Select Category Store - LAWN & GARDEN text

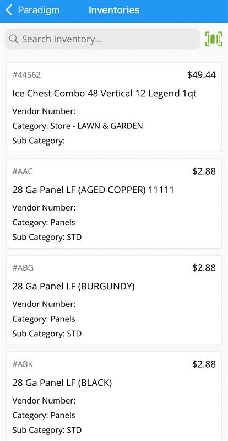[x=78, y=126]
